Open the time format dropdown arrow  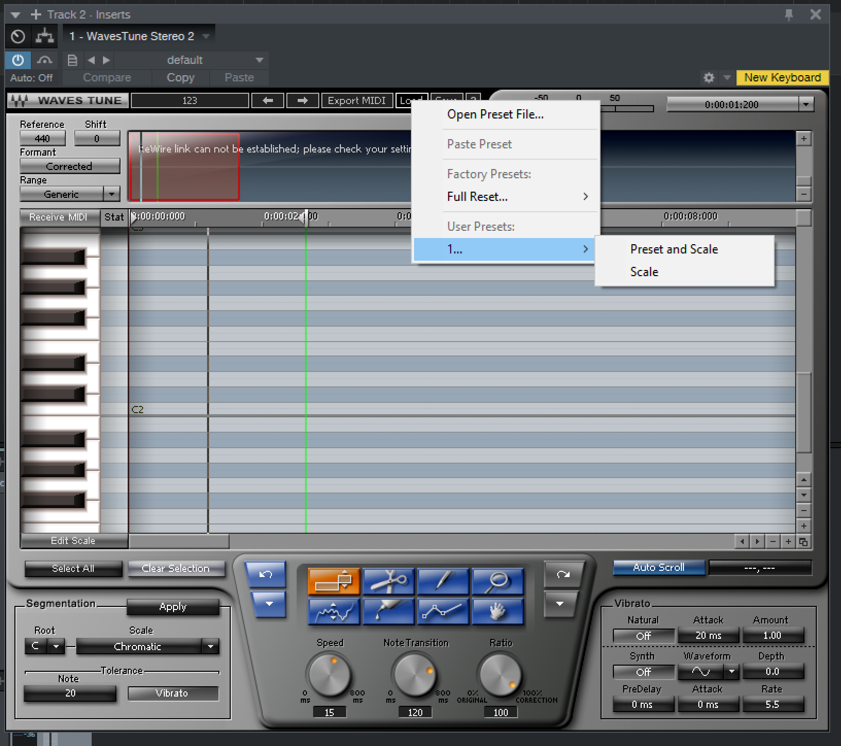click(806, 105)
